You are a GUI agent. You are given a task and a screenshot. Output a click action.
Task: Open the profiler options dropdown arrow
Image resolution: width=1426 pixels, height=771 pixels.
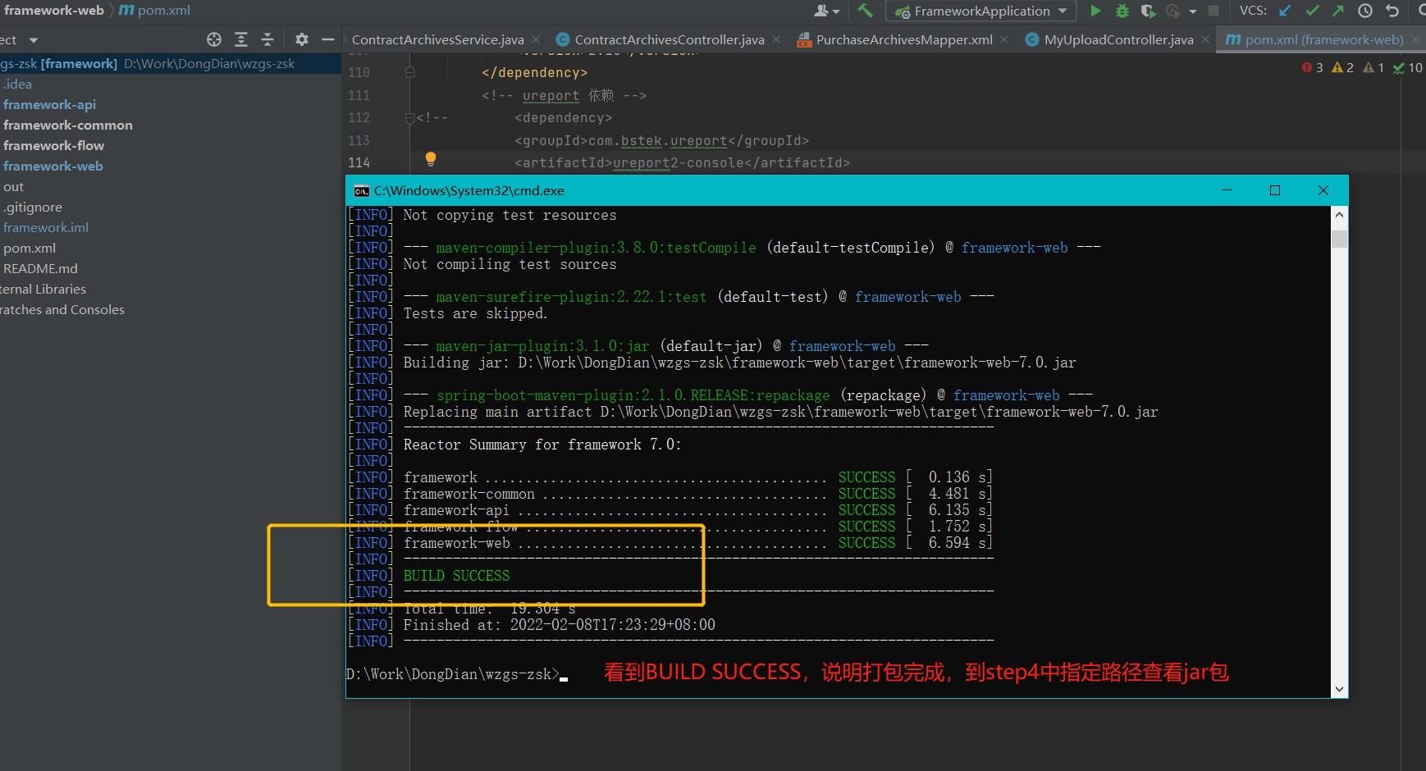click(x=1192, y=11)
